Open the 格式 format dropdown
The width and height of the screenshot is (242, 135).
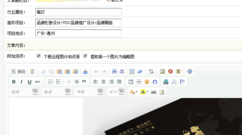[57, 92]
